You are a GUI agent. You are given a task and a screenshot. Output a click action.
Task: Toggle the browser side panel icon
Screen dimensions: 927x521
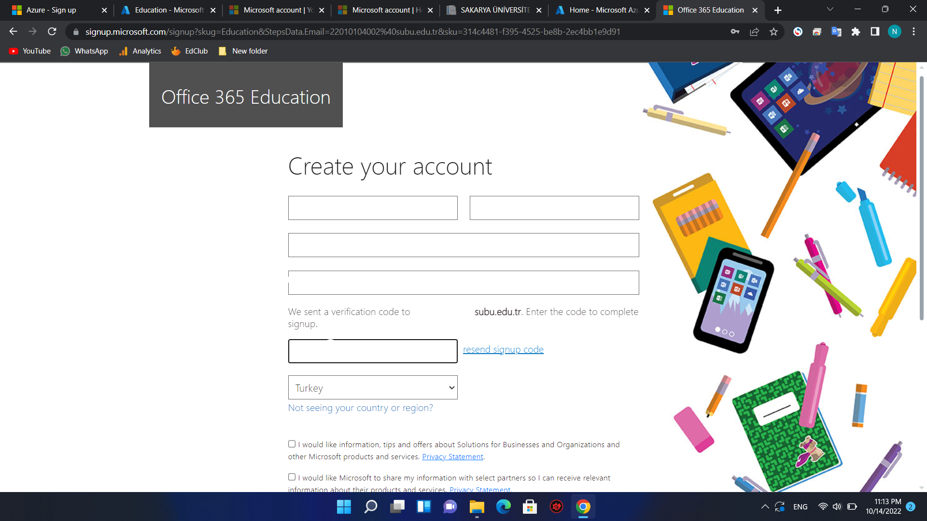click(x=875, y=32)
